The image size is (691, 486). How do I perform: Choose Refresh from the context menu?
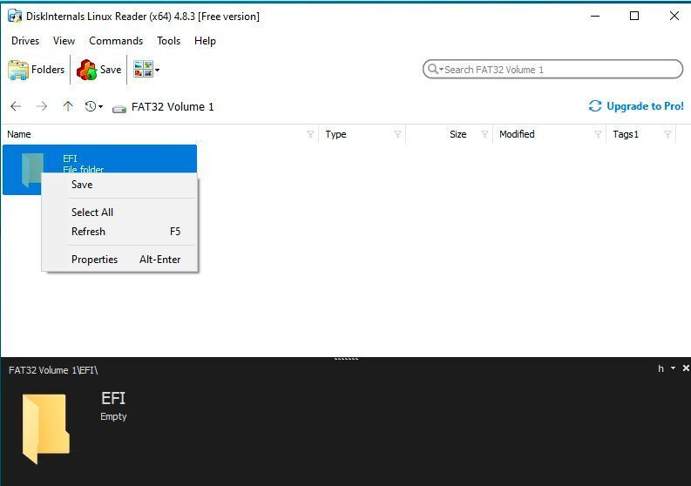coord(119,232)
